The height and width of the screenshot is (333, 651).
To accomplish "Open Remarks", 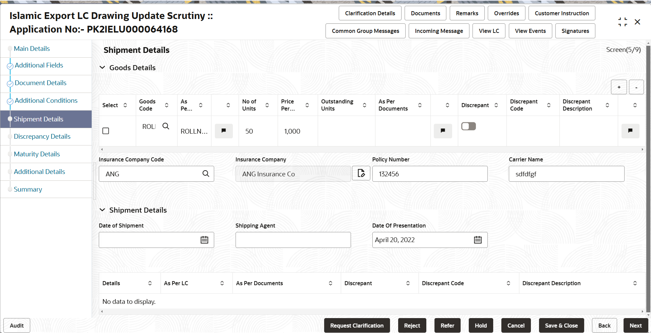I will [x=467, y=13].
